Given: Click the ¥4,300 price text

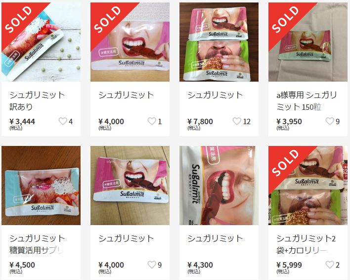Looking at the screenshot, I should [x=200, y=265].
